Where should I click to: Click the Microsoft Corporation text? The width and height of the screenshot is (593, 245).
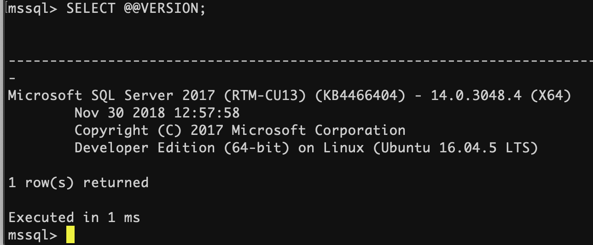pos(319,130)
